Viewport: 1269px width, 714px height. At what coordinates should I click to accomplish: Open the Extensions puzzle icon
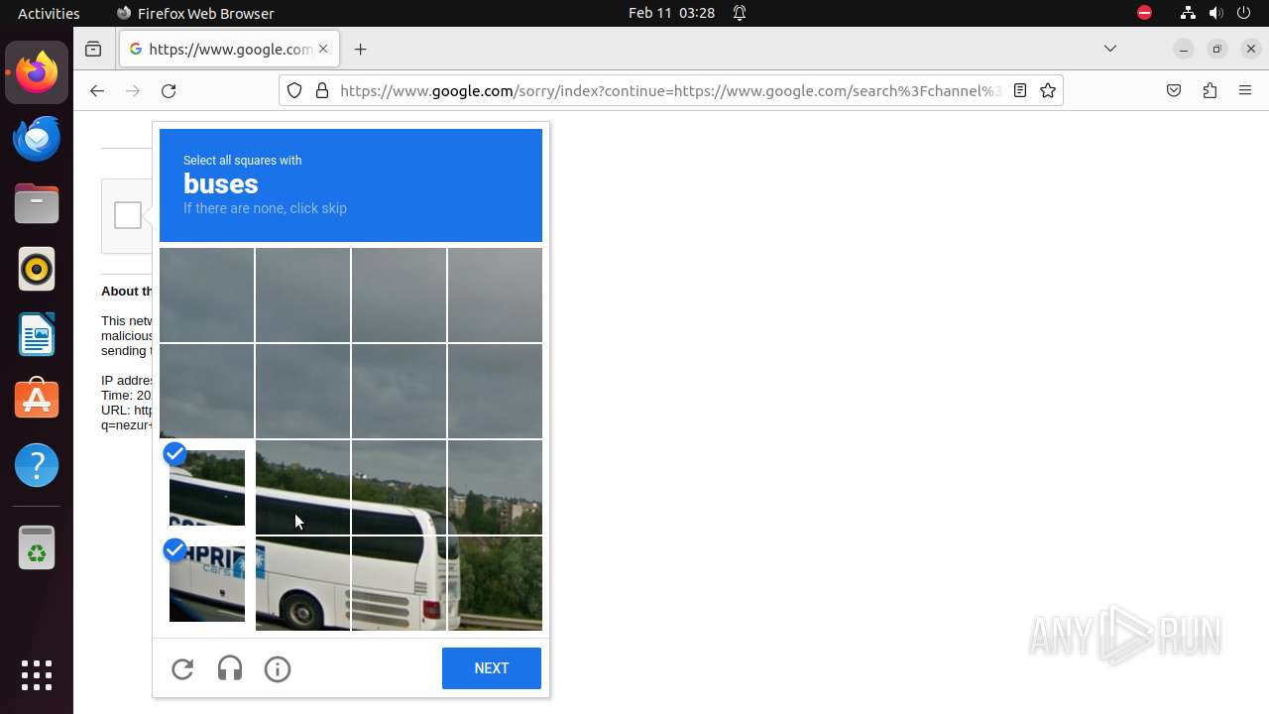1210,90
